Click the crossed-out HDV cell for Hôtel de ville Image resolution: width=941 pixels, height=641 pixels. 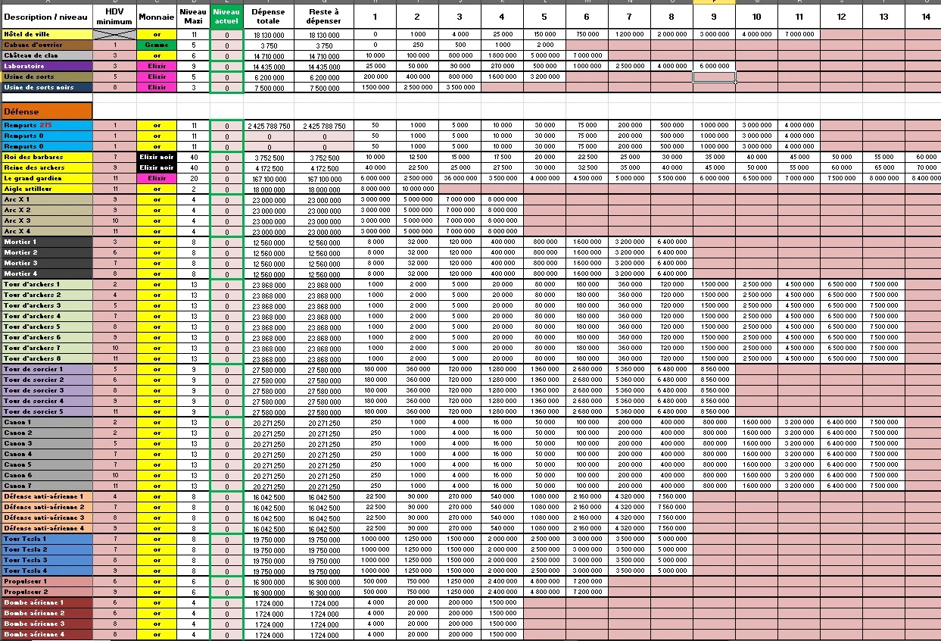pyautogui.click(x=115, y=34)
